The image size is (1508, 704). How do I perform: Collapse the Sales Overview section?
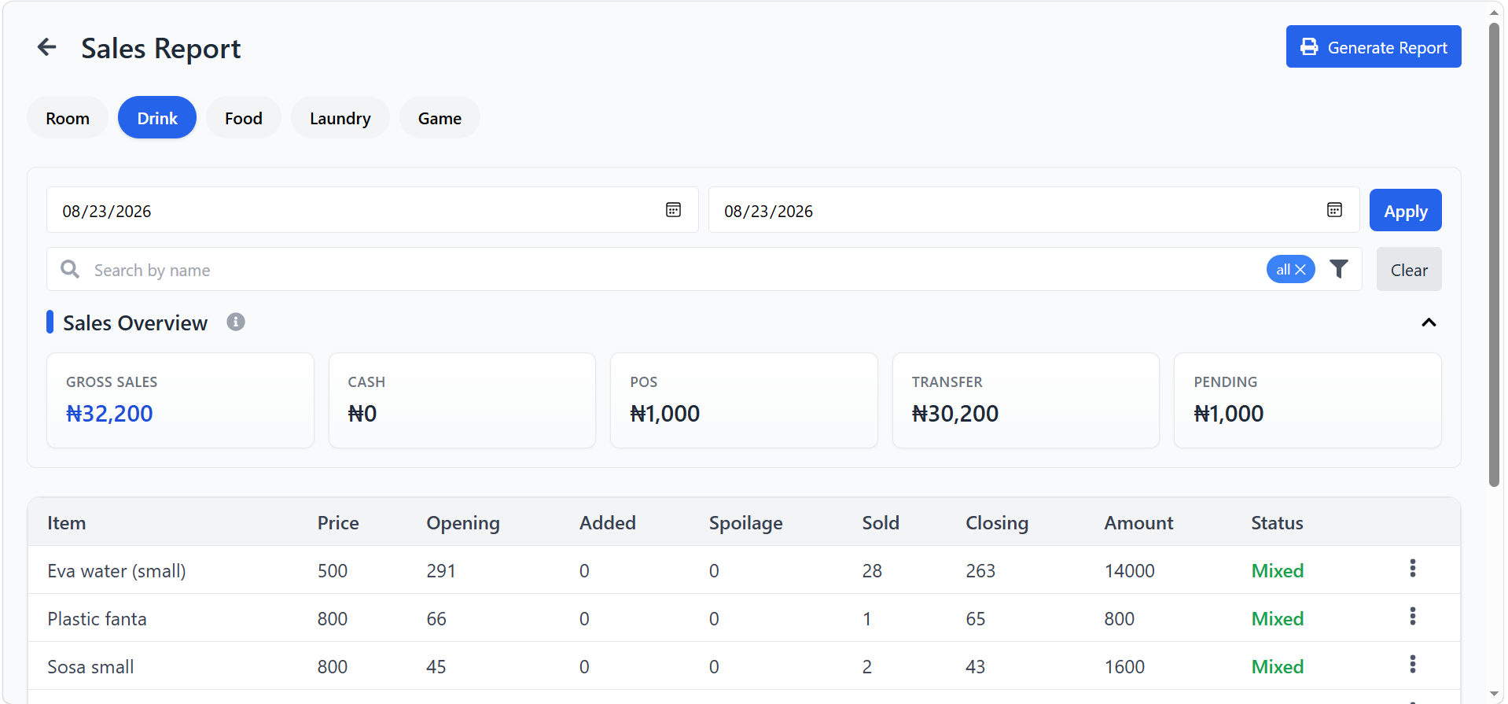click(1429, 323)
